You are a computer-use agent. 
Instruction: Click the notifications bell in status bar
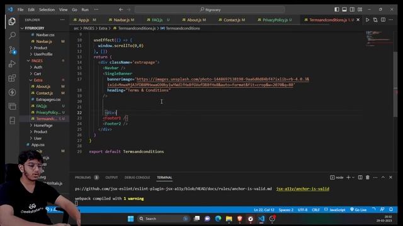coord(391,209)
